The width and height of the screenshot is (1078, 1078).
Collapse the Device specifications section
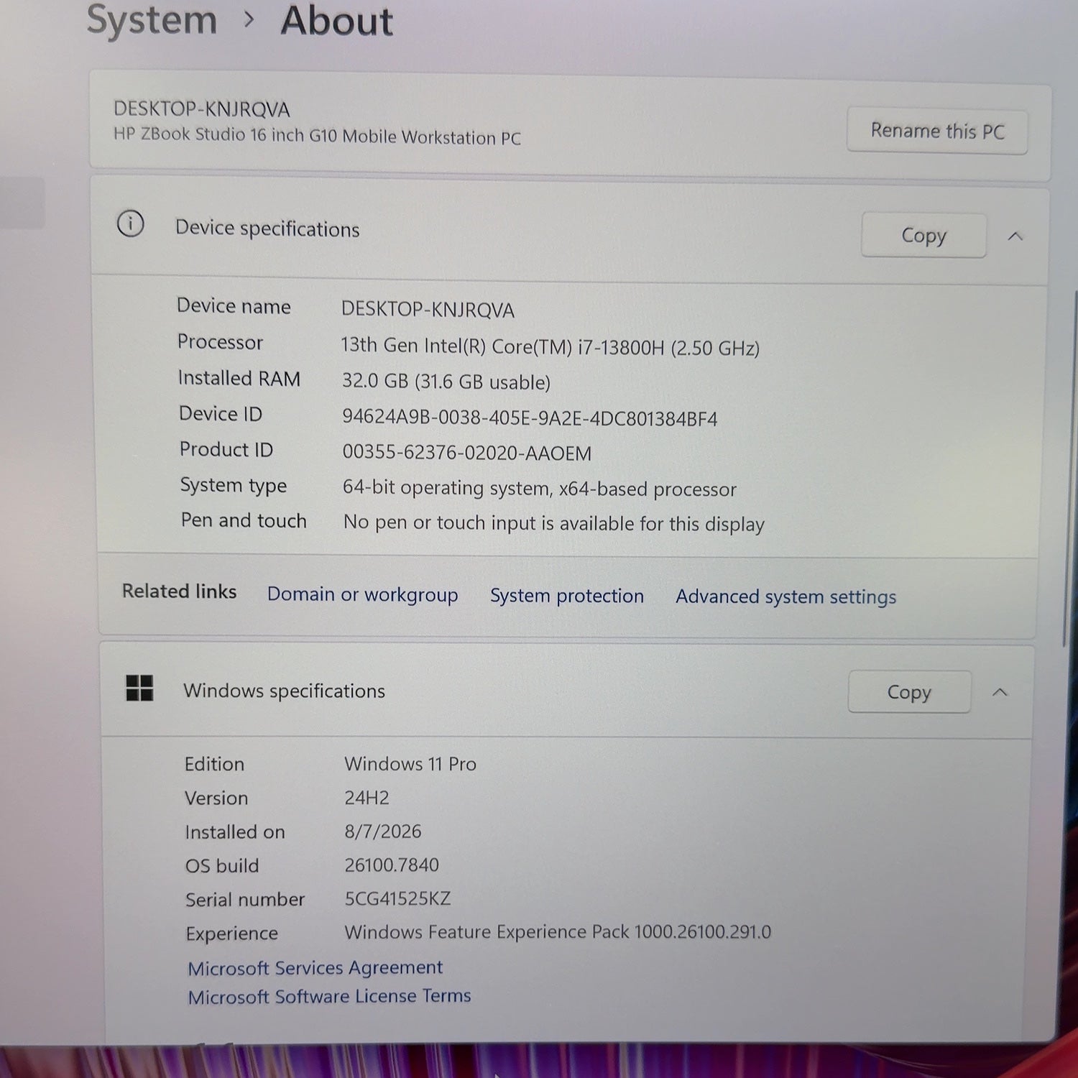click(x=1015, y=236)
